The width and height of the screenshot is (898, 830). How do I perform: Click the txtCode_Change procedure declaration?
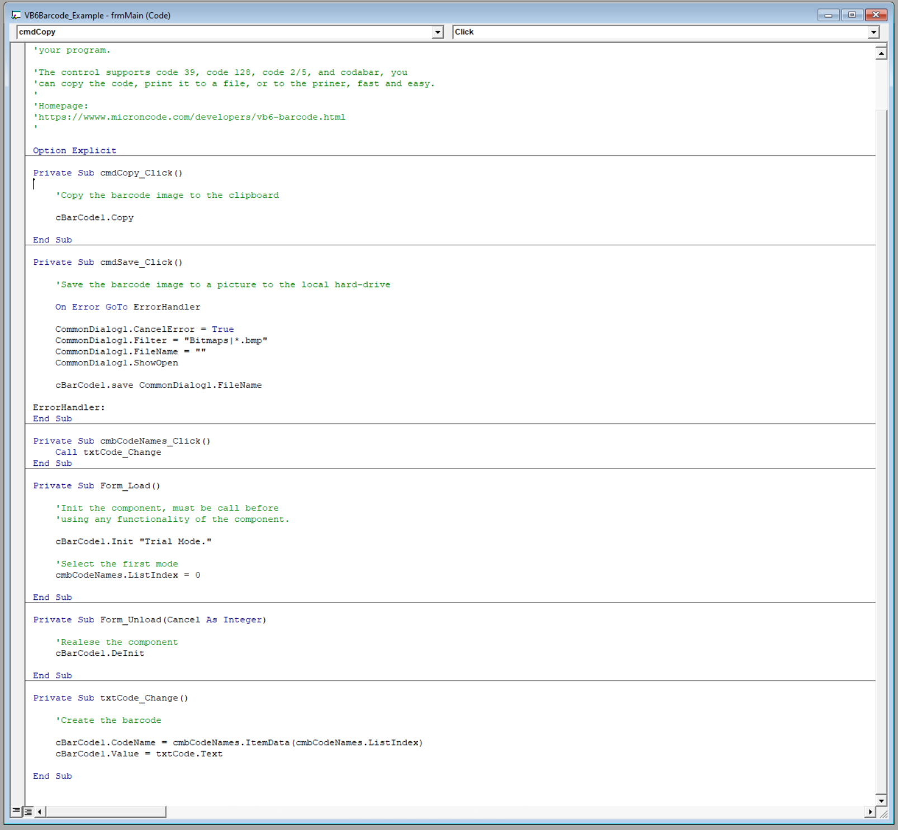click(111, 698)
